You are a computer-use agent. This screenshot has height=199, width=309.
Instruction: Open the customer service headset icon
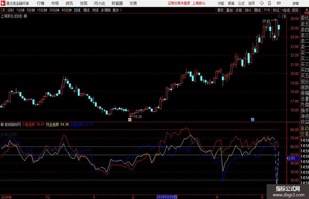point(262,3)
